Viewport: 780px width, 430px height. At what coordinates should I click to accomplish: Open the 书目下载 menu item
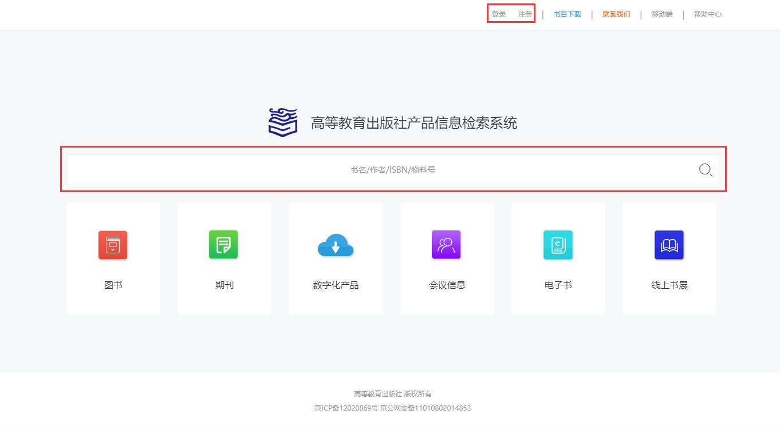click(x=566, y=14)
